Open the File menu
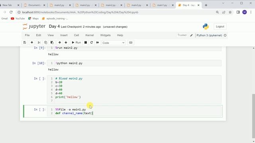Viewport: 255px width, 143px height. coord(27,35)
